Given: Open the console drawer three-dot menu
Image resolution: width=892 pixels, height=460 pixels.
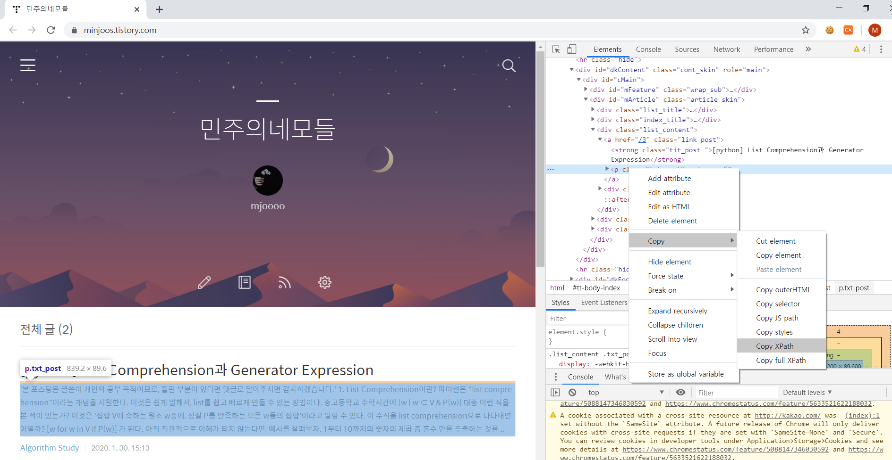Looking at the screenshot, I should coord(556,377).
